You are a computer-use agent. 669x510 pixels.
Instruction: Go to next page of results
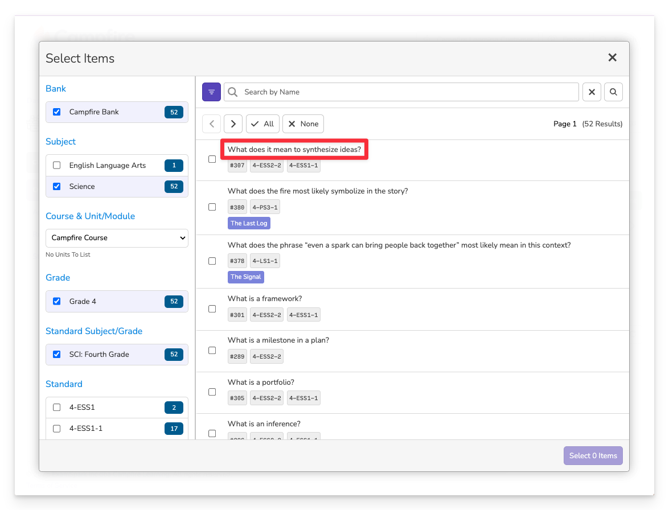pyautogui.click(x=233, y=124)
